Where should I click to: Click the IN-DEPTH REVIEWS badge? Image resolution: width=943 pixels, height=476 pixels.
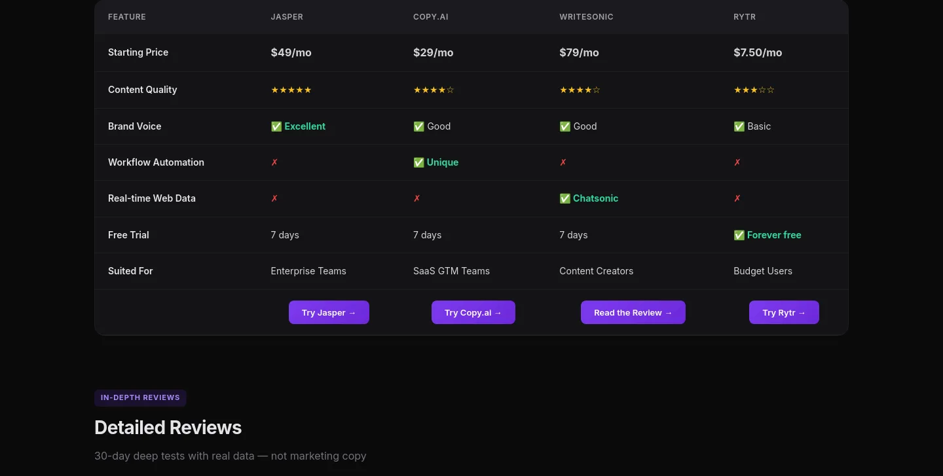[140, 397]
